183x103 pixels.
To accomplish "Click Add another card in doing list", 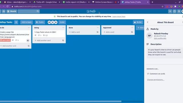I will coord(43,40).
